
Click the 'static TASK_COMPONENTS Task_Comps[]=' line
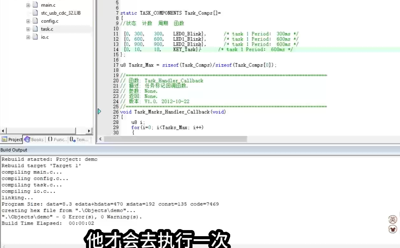tap(170, 13)
